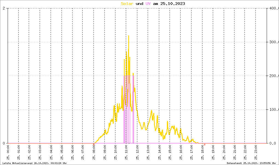Click the time label "25. 09:00"
The width and height of the screenshot is (279, 165).
pos(105,152)
